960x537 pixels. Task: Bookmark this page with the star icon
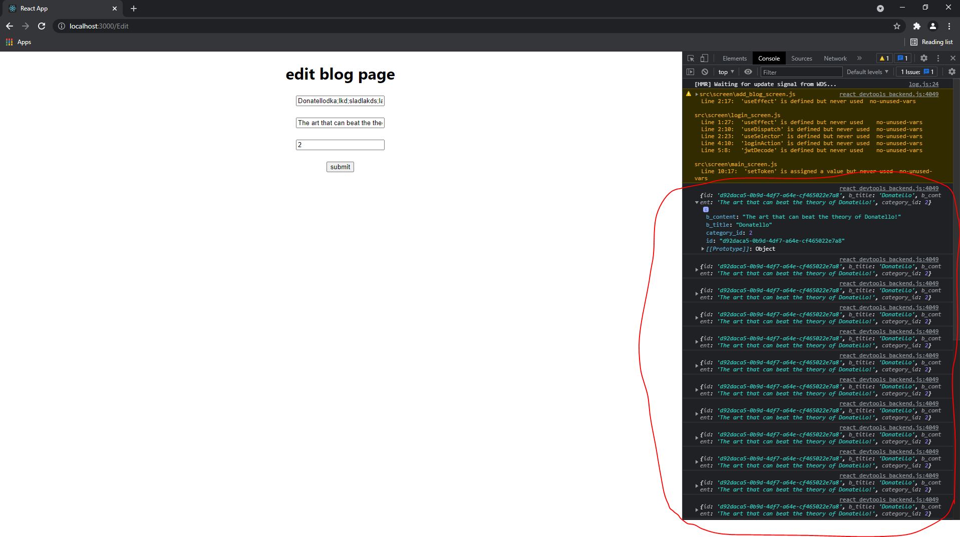pos(897,26)
